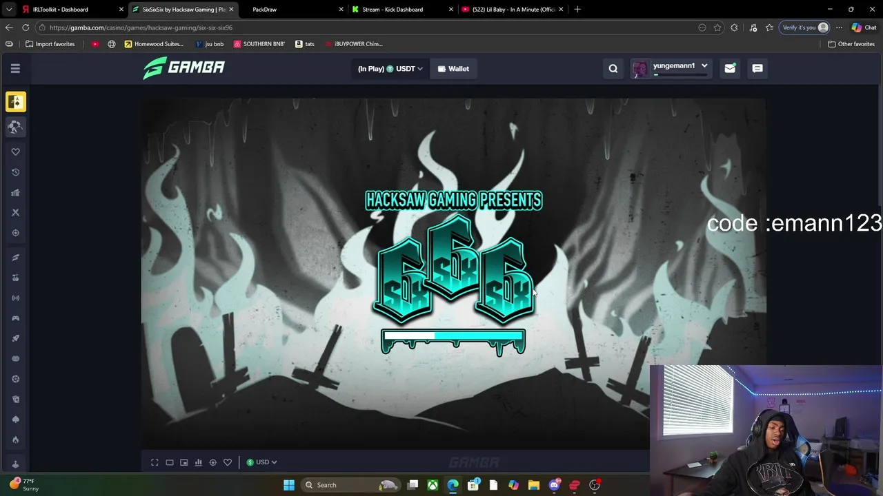Click the flame icon in sidebar

[x=15, y=440]
